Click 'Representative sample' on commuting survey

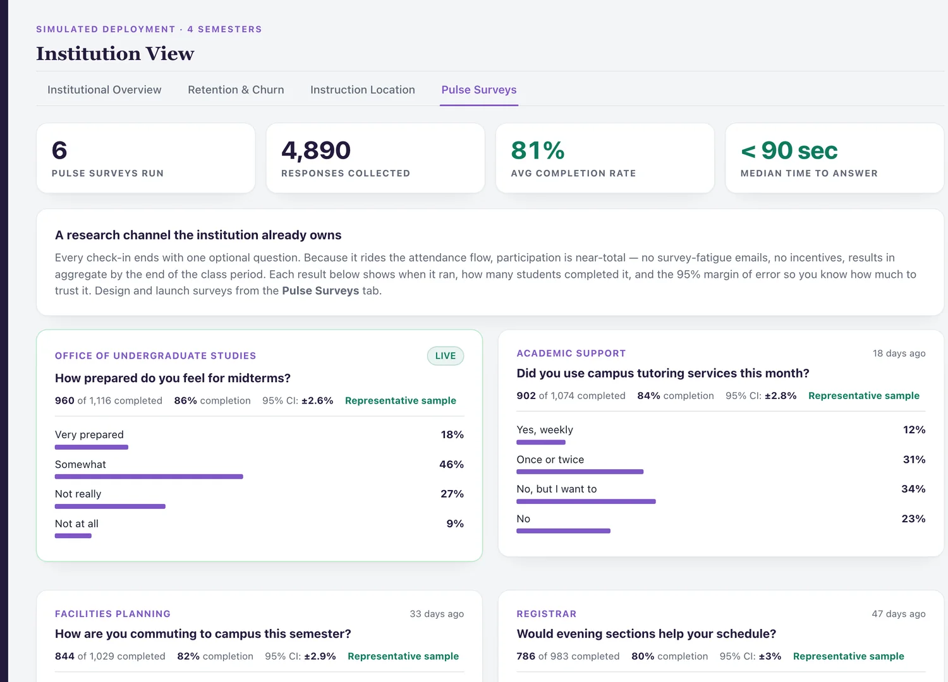pos(403,656)
